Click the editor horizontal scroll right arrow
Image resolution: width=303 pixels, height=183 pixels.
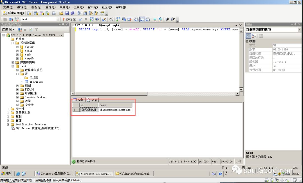click(x=238, y=94)
